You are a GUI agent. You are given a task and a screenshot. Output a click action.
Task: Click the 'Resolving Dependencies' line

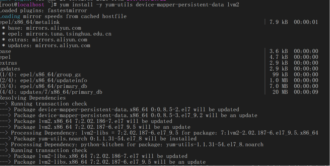pos(33,98)
